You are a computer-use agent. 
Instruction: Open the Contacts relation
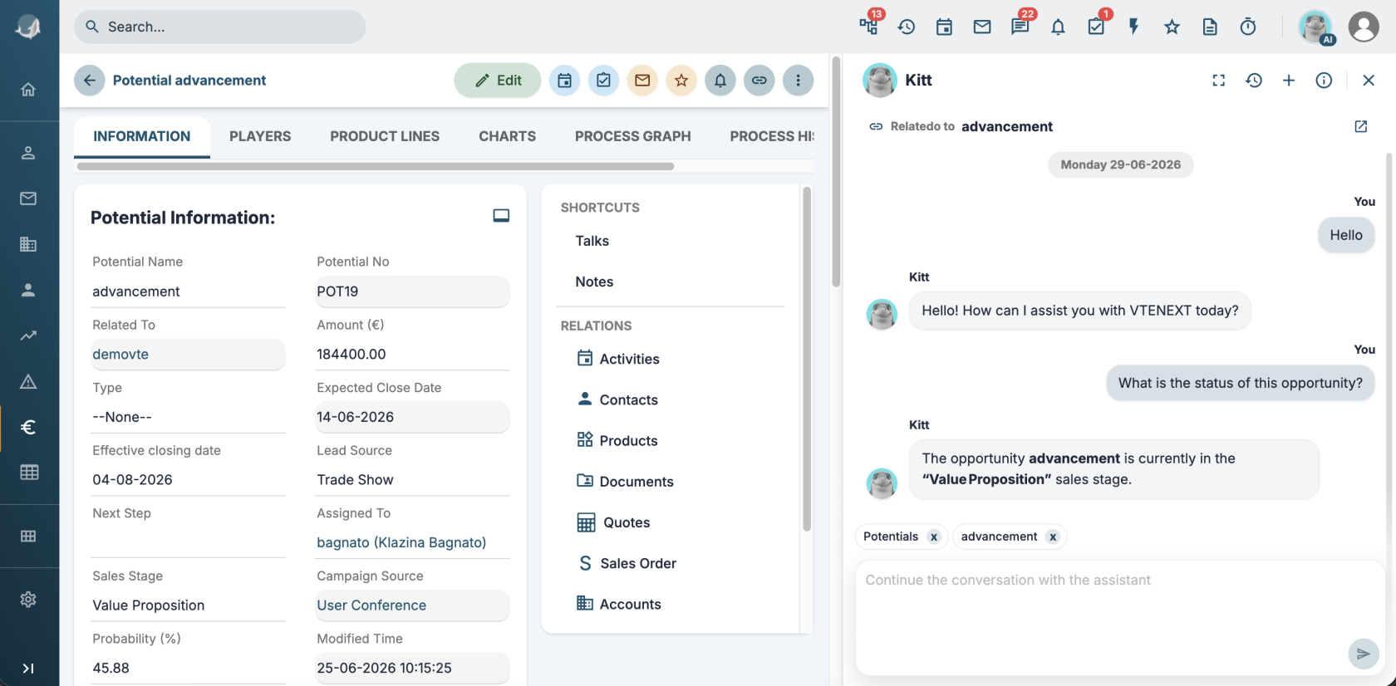(617, 399)
